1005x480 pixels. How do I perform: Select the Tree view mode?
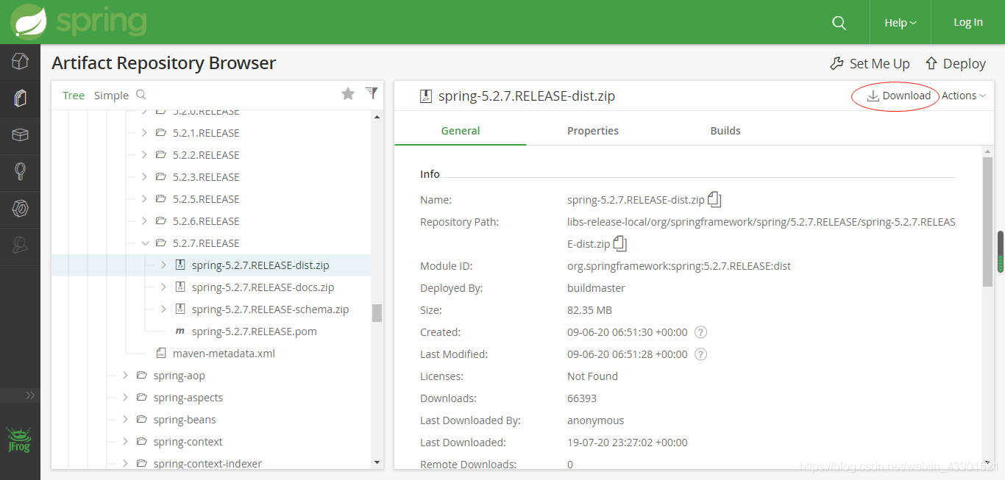[74, 96]
